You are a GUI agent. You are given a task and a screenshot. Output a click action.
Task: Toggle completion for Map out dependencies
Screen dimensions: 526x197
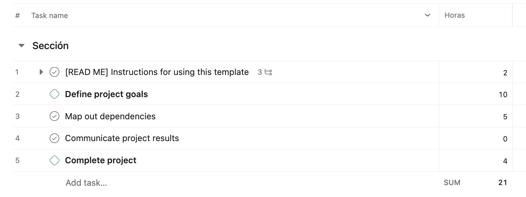tap(54, 116)
